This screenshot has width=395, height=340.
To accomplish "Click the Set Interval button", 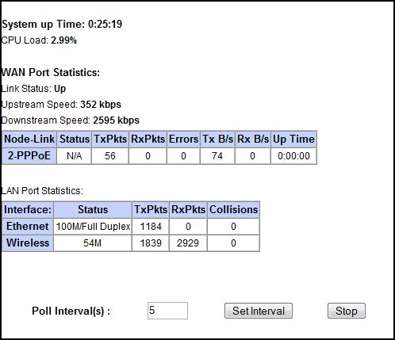I will tap(259, 311).
